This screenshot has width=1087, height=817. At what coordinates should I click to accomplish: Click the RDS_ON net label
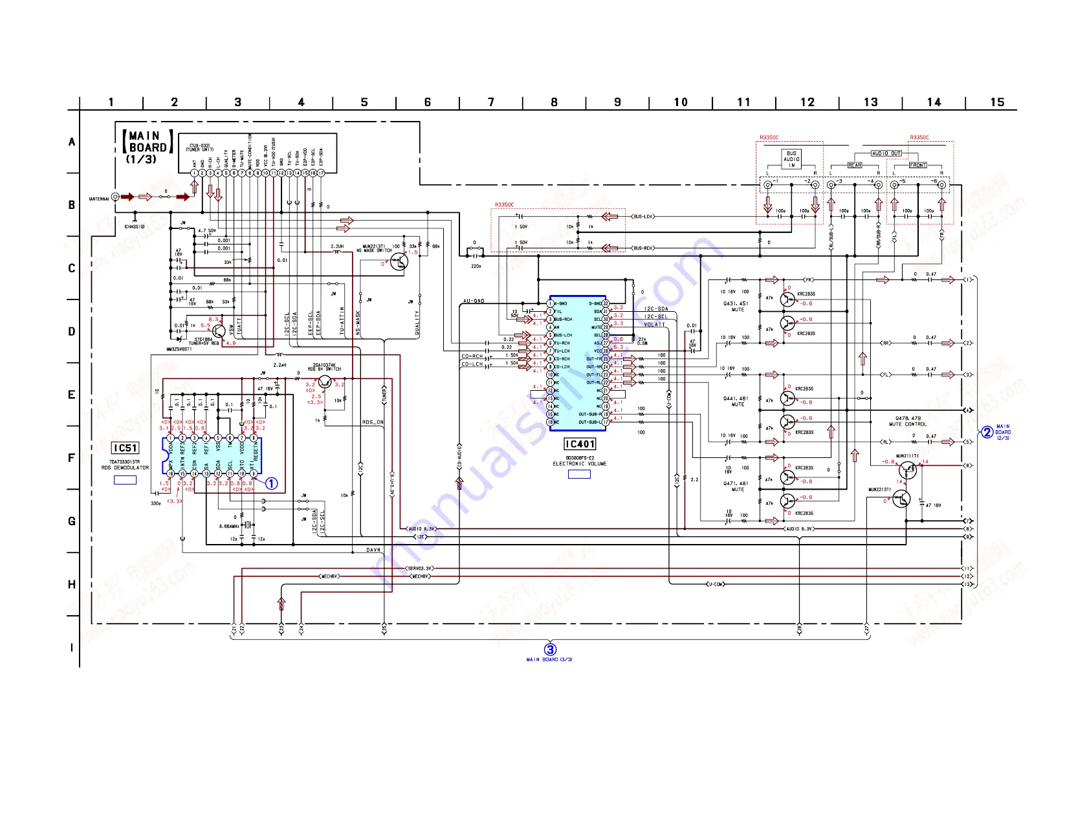pyautogui.click(x=373, y=422)
